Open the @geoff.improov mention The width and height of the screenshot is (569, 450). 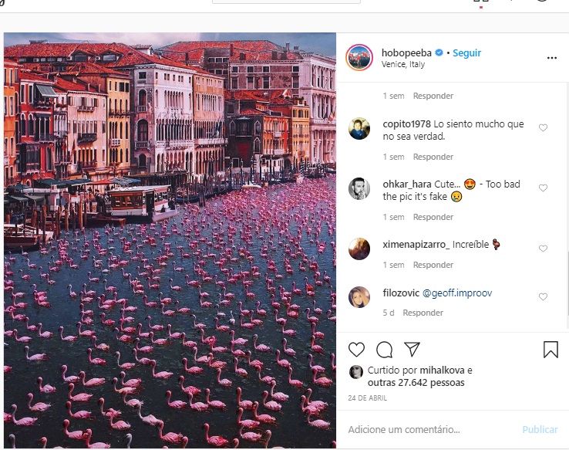(457, 293)
